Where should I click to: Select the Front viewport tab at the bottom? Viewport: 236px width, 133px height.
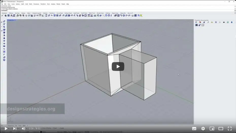click(x=20, y=125)
